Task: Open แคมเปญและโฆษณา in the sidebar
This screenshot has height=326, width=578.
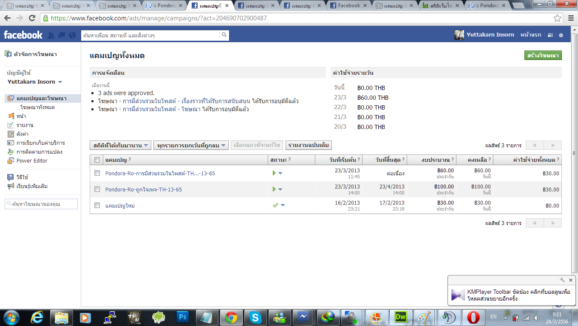Action: click(x=42, y=98)
